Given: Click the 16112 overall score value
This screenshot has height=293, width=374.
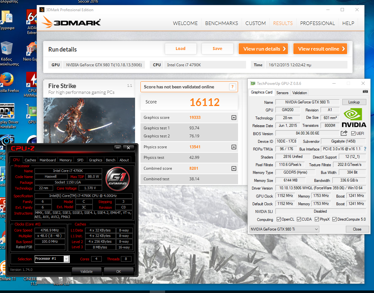Looking at the screenshot, I should [x=205, y=102].
